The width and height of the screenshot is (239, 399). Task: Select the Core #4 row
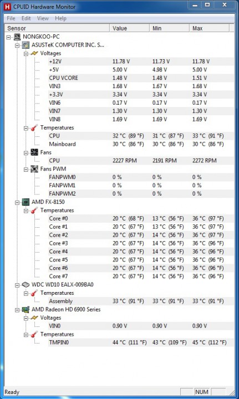(x=141, y=252)
